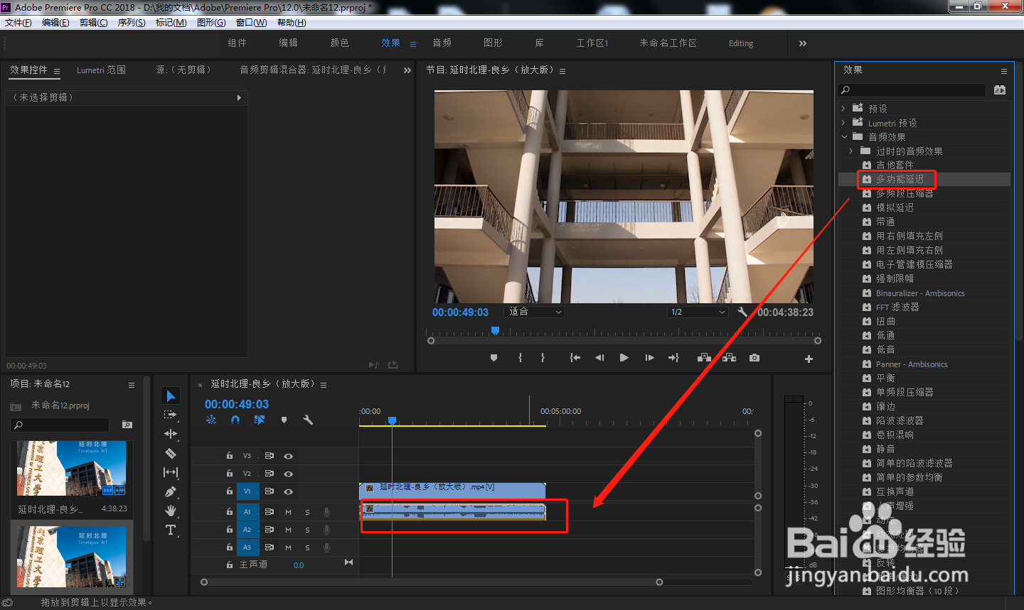1024x610 pixels.
Task: Open timeline display settings wrench
Action: click(308, 420)
